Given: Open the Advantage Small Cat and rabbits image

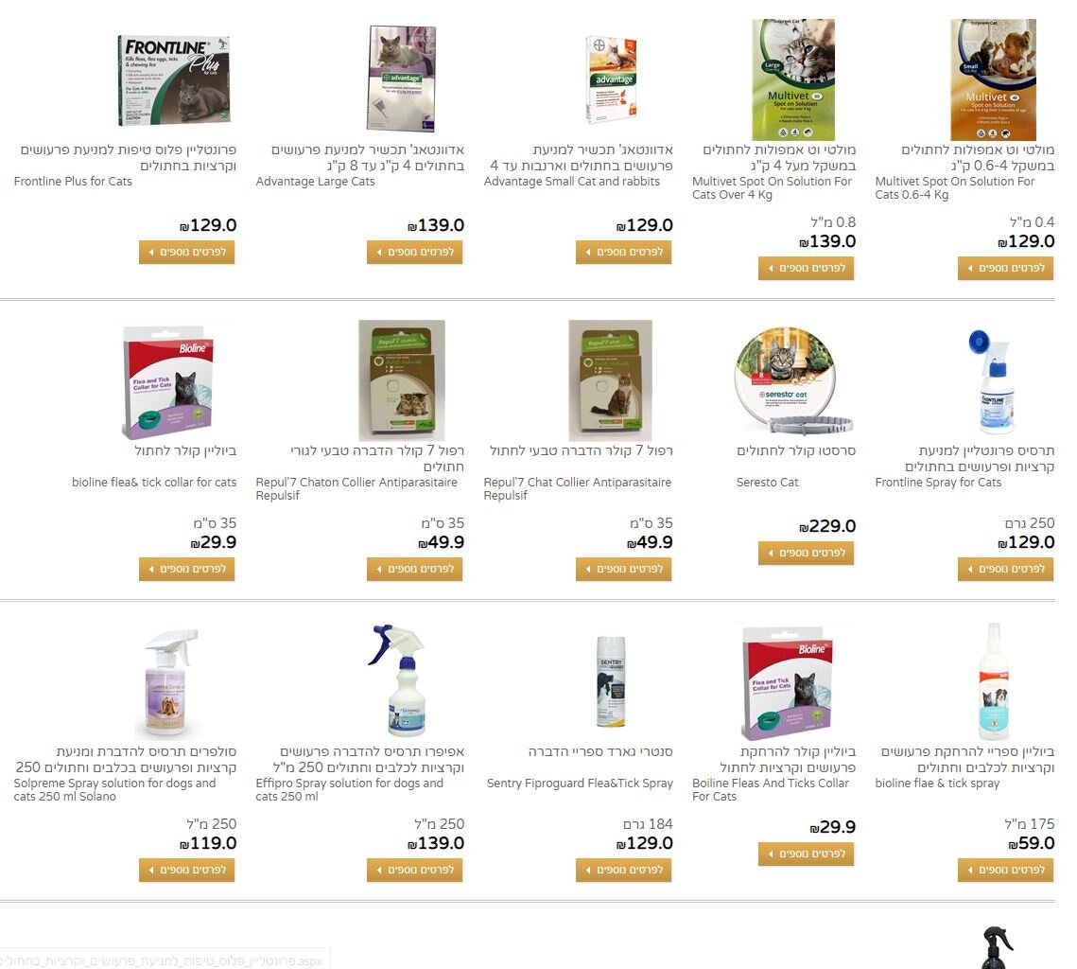Looking at the screenshot, I should pos(611,79).
